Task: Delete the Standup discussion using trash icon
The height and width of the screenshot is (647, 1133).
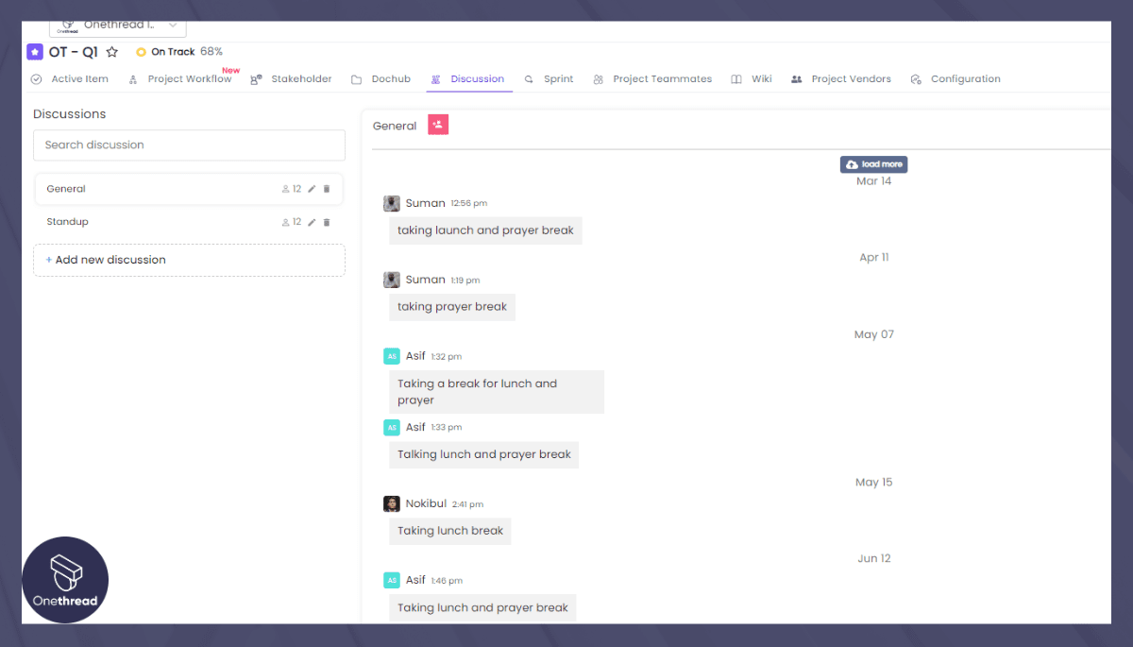Action: pyautogui.click(x=327, y=222)
